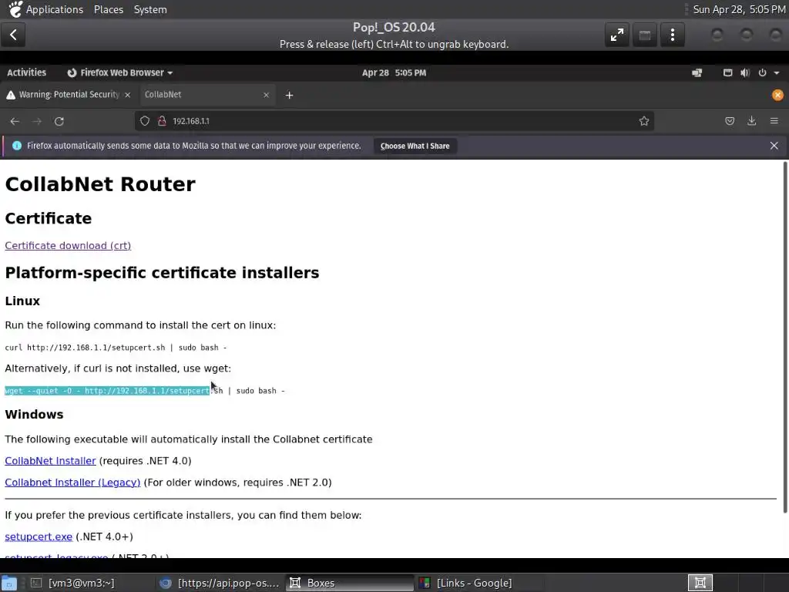This screenshot has width=789, height=592.
Task: Open the GNOME foot Applications icon
Action: click(x=15, y=9)
